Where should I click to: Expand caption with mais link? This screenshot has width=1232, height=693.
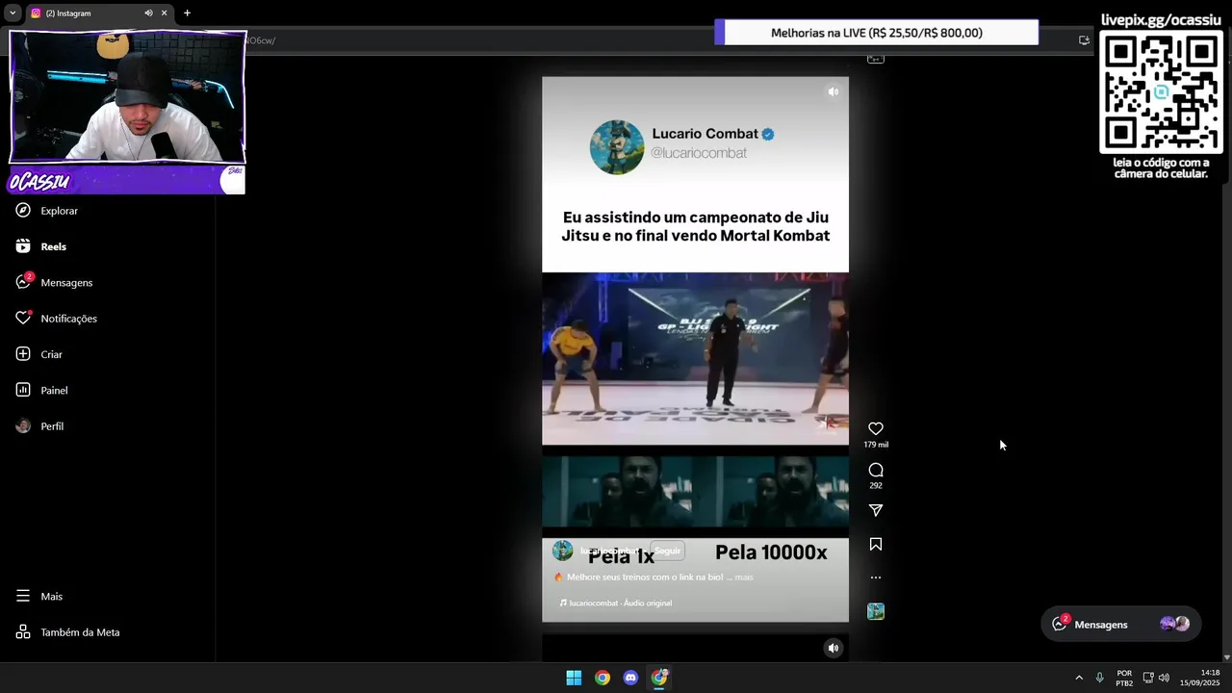pyautogui.click(x=743, y=577)
